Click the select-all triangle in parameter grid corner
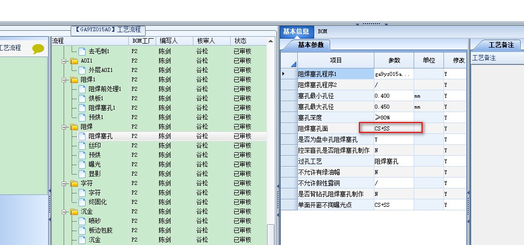 pos(293,64)
